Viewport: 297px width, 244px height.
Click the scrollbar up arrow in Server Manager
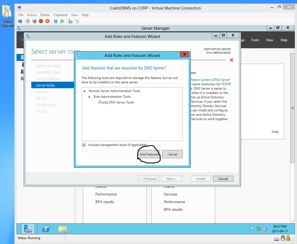click(x=292, y=51)
